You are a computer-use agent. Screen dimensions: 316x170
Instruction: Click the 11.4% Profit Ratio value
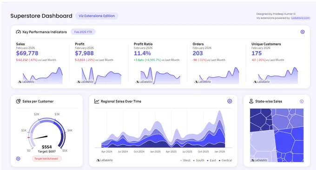pos(142,53)
